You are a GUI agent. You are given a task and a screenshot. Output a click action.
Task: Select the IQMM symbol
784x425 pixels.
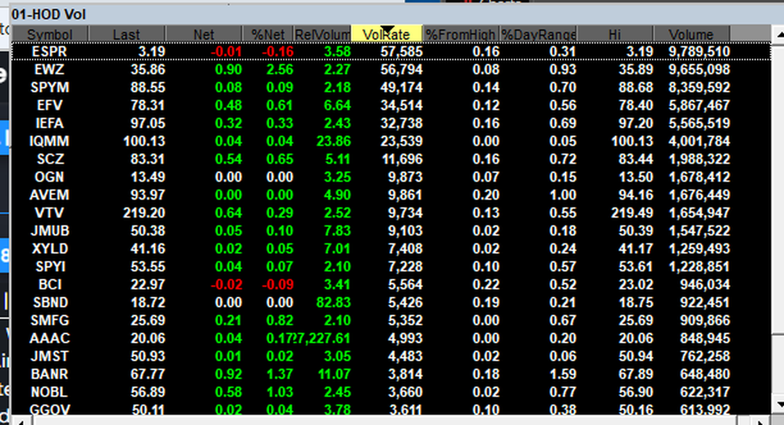pyautogui.click(x=50, y=141)
